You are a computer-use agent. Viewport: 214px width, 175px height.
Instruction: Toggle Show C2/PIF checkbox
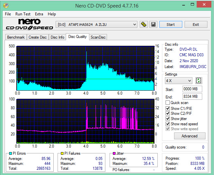tap(168, 114)
